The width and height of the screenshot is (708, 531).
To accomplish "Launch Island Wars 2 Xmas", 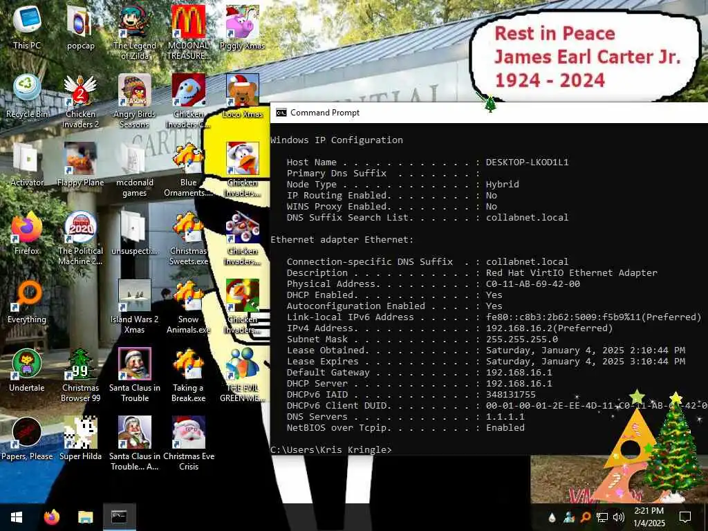I will (x=135, y=307).
